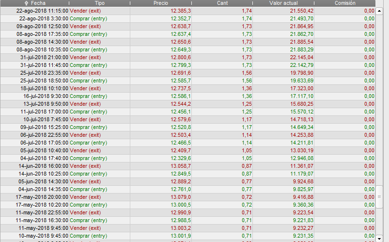Select the row dated 06-jul-2018 17:05:00
Viewport: 389px width, 242px height.
pos(187,143)
